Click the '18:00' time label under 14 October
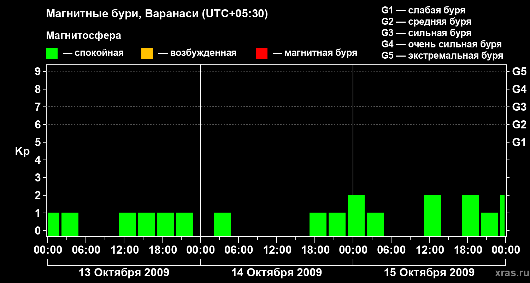 tap(315, 250)
